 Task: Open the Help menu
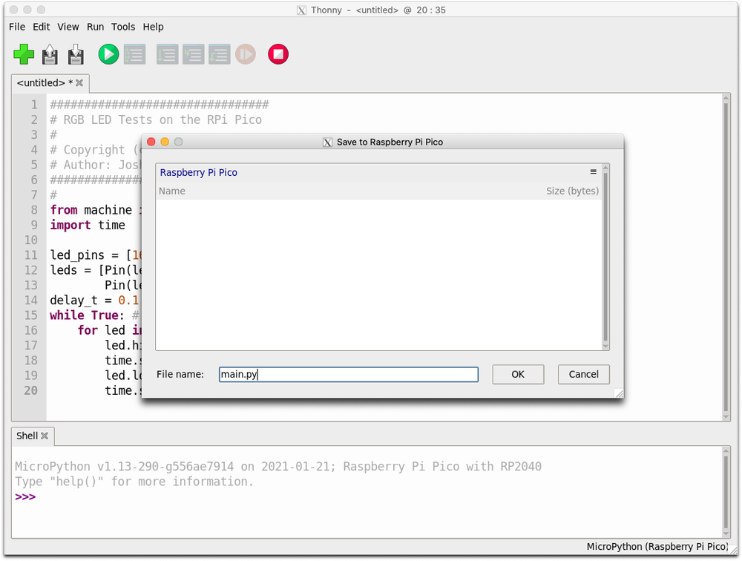point(154,27)
